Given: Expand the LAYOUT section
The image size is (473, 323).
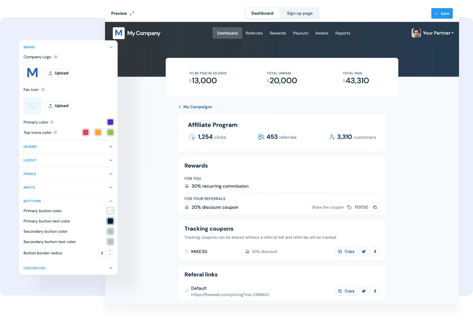Looking at the screenshot, I should click(111, 160).
